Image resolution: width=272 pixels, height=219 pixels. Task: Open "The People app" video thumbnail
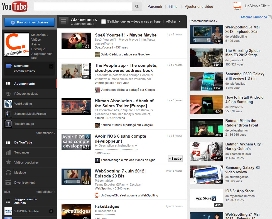[x=76, y=71]
